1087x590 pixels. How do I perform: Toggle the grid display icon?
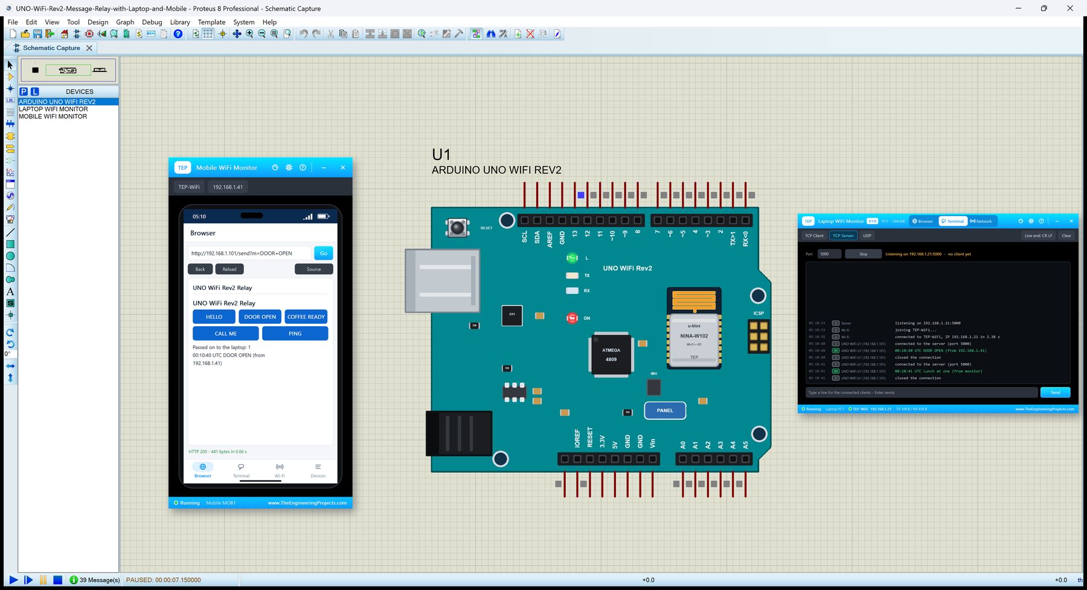[208, 34]
